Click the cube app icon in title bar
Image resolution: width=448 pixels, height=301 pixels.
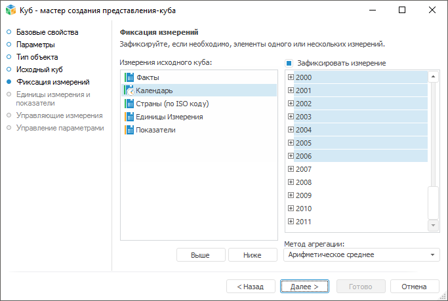click(x=9, y=10)
